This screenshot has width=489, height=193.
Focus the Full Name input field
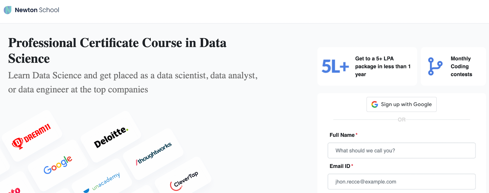coord(401,150)
